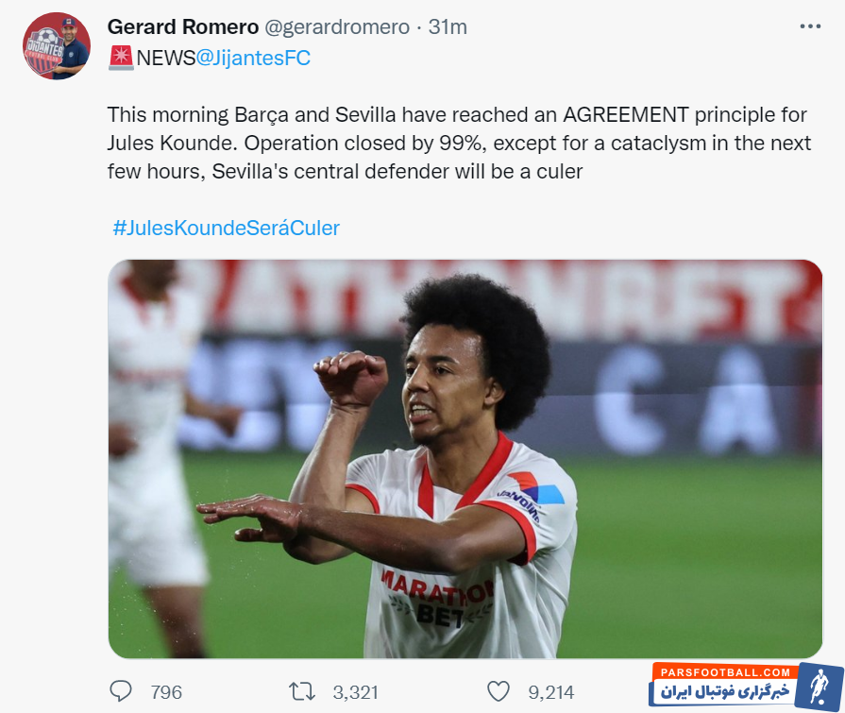Open the @JijantesFC mention link
845x713 pixels.
253,59
